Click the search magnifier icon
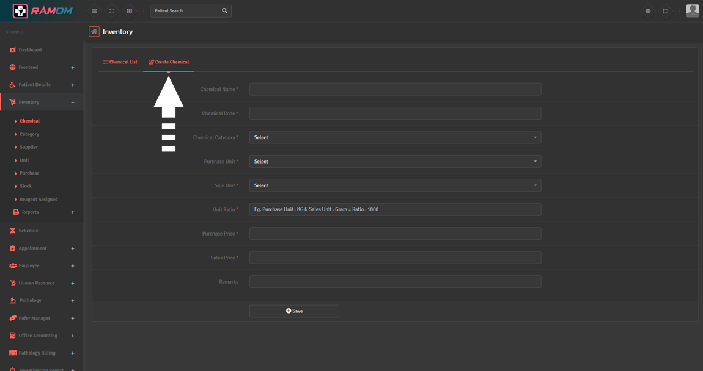Viewport: 703px width, 371px height. point(224,11)
